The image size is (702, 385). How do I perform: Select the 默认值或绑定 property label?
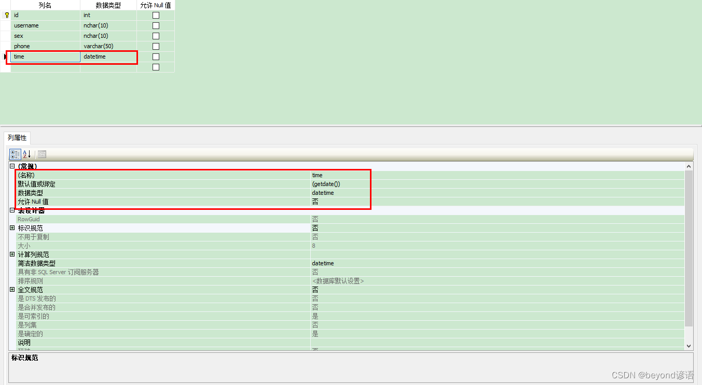click(36, 184)
